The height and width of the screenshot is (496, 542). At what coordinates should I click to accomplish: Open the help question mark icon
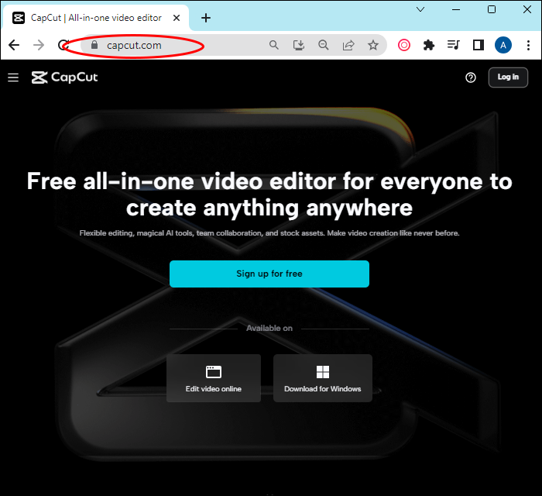point(471,77)
